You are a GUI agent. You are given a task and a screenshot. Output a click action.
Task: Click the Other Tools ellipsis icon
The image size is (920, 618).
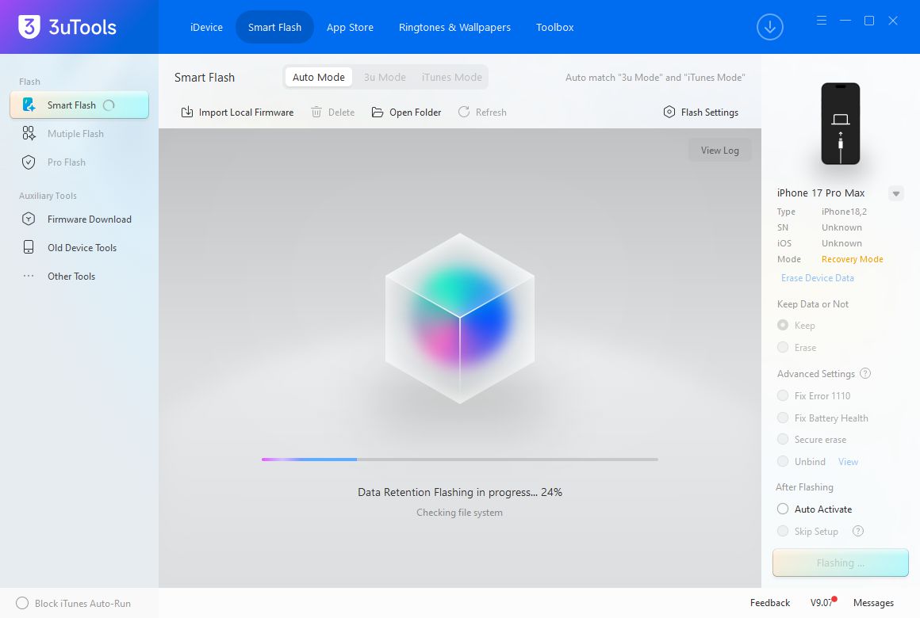29,276
